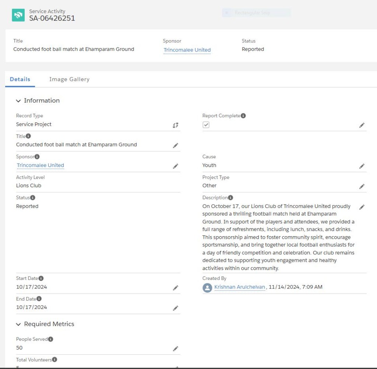Click Activity Level value Lions Club

coord(29,186)
